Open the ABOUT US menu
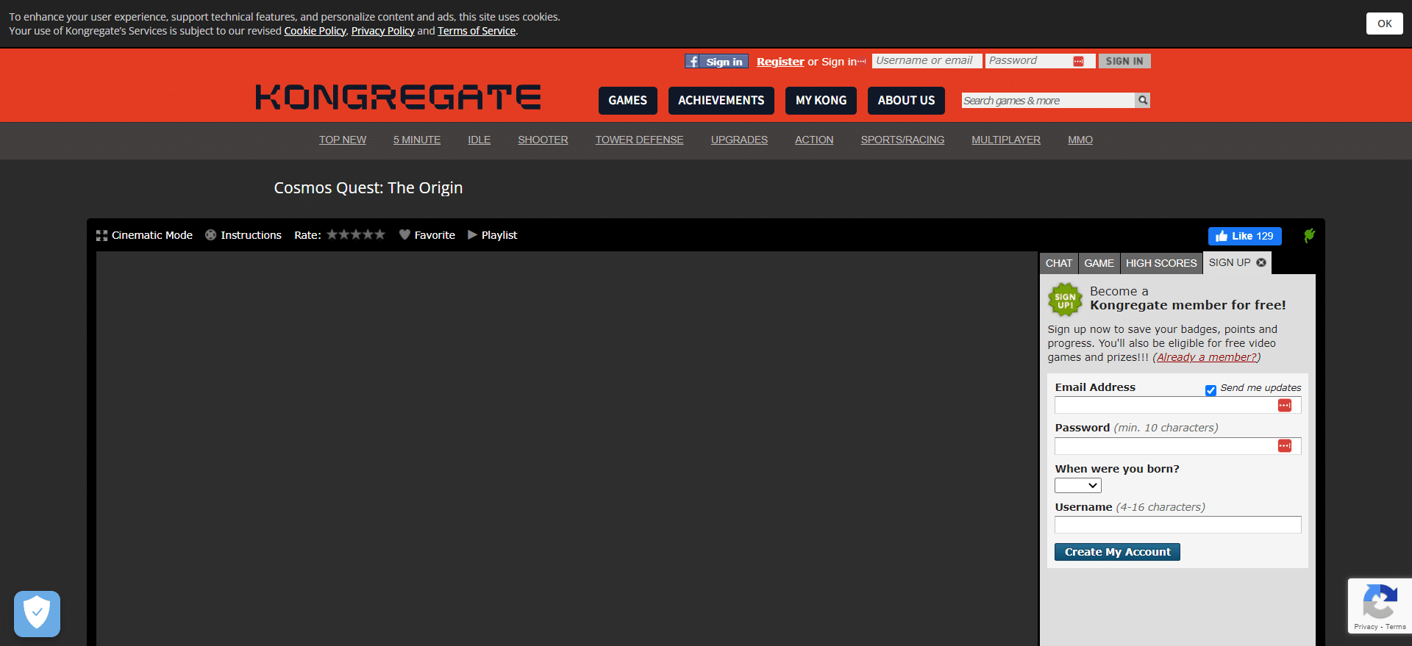 pyautogui.click(x=906, y=101)
